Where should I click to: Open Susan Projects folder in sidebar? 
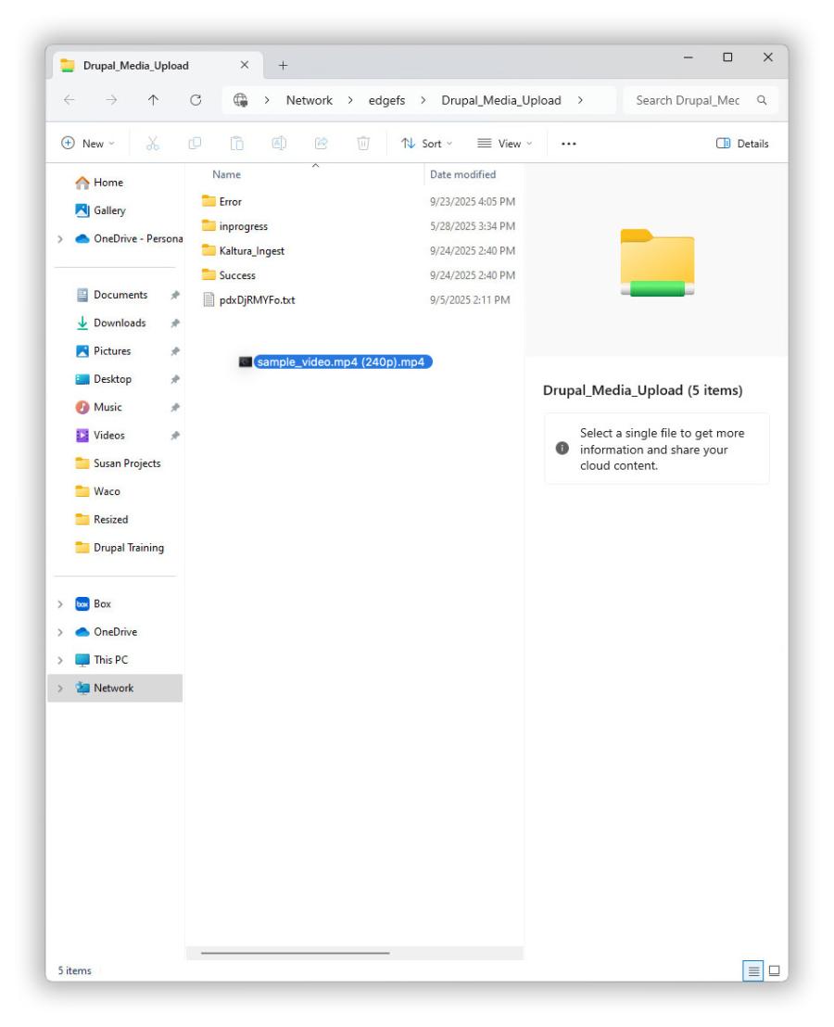[127, 463]
